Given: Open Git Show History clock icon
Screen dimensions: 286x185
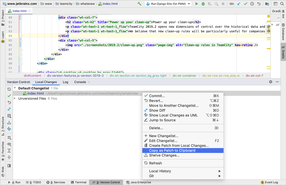Looking at the screenshot, I should (252, 4).
